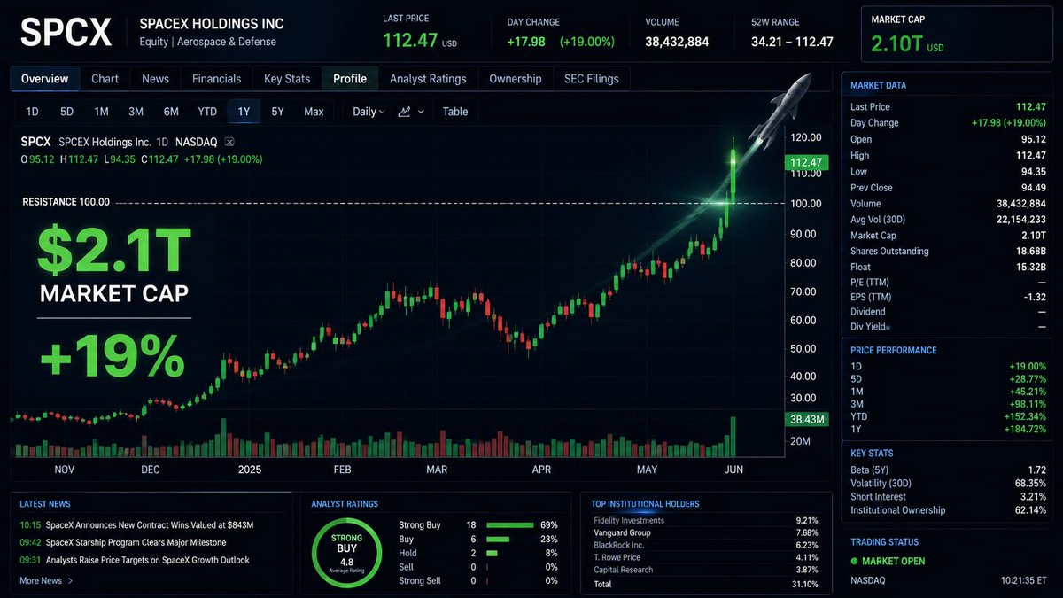Open the Overview tab
1063x598 pixels.
point(45,79)
